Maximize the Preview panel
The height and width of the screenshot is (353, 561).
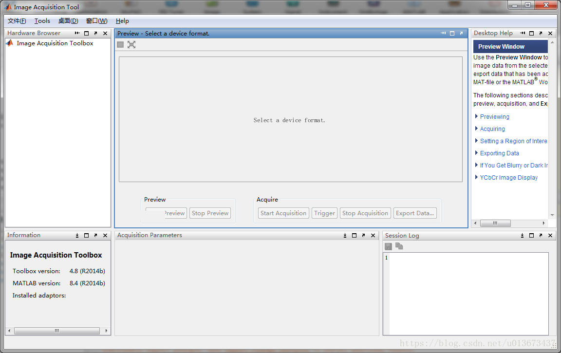452,33
